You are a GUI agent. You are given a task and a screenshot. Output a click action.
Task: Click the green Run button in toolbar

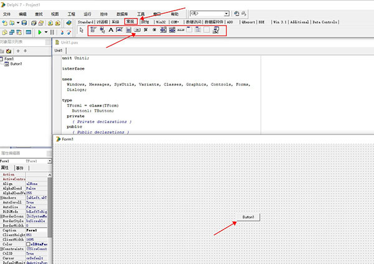(41, 31)
